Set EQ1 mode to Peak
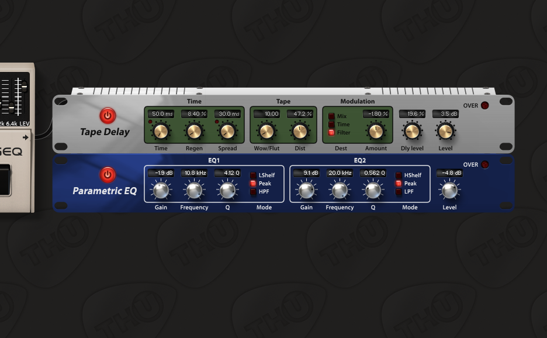 tap(253, 183)
